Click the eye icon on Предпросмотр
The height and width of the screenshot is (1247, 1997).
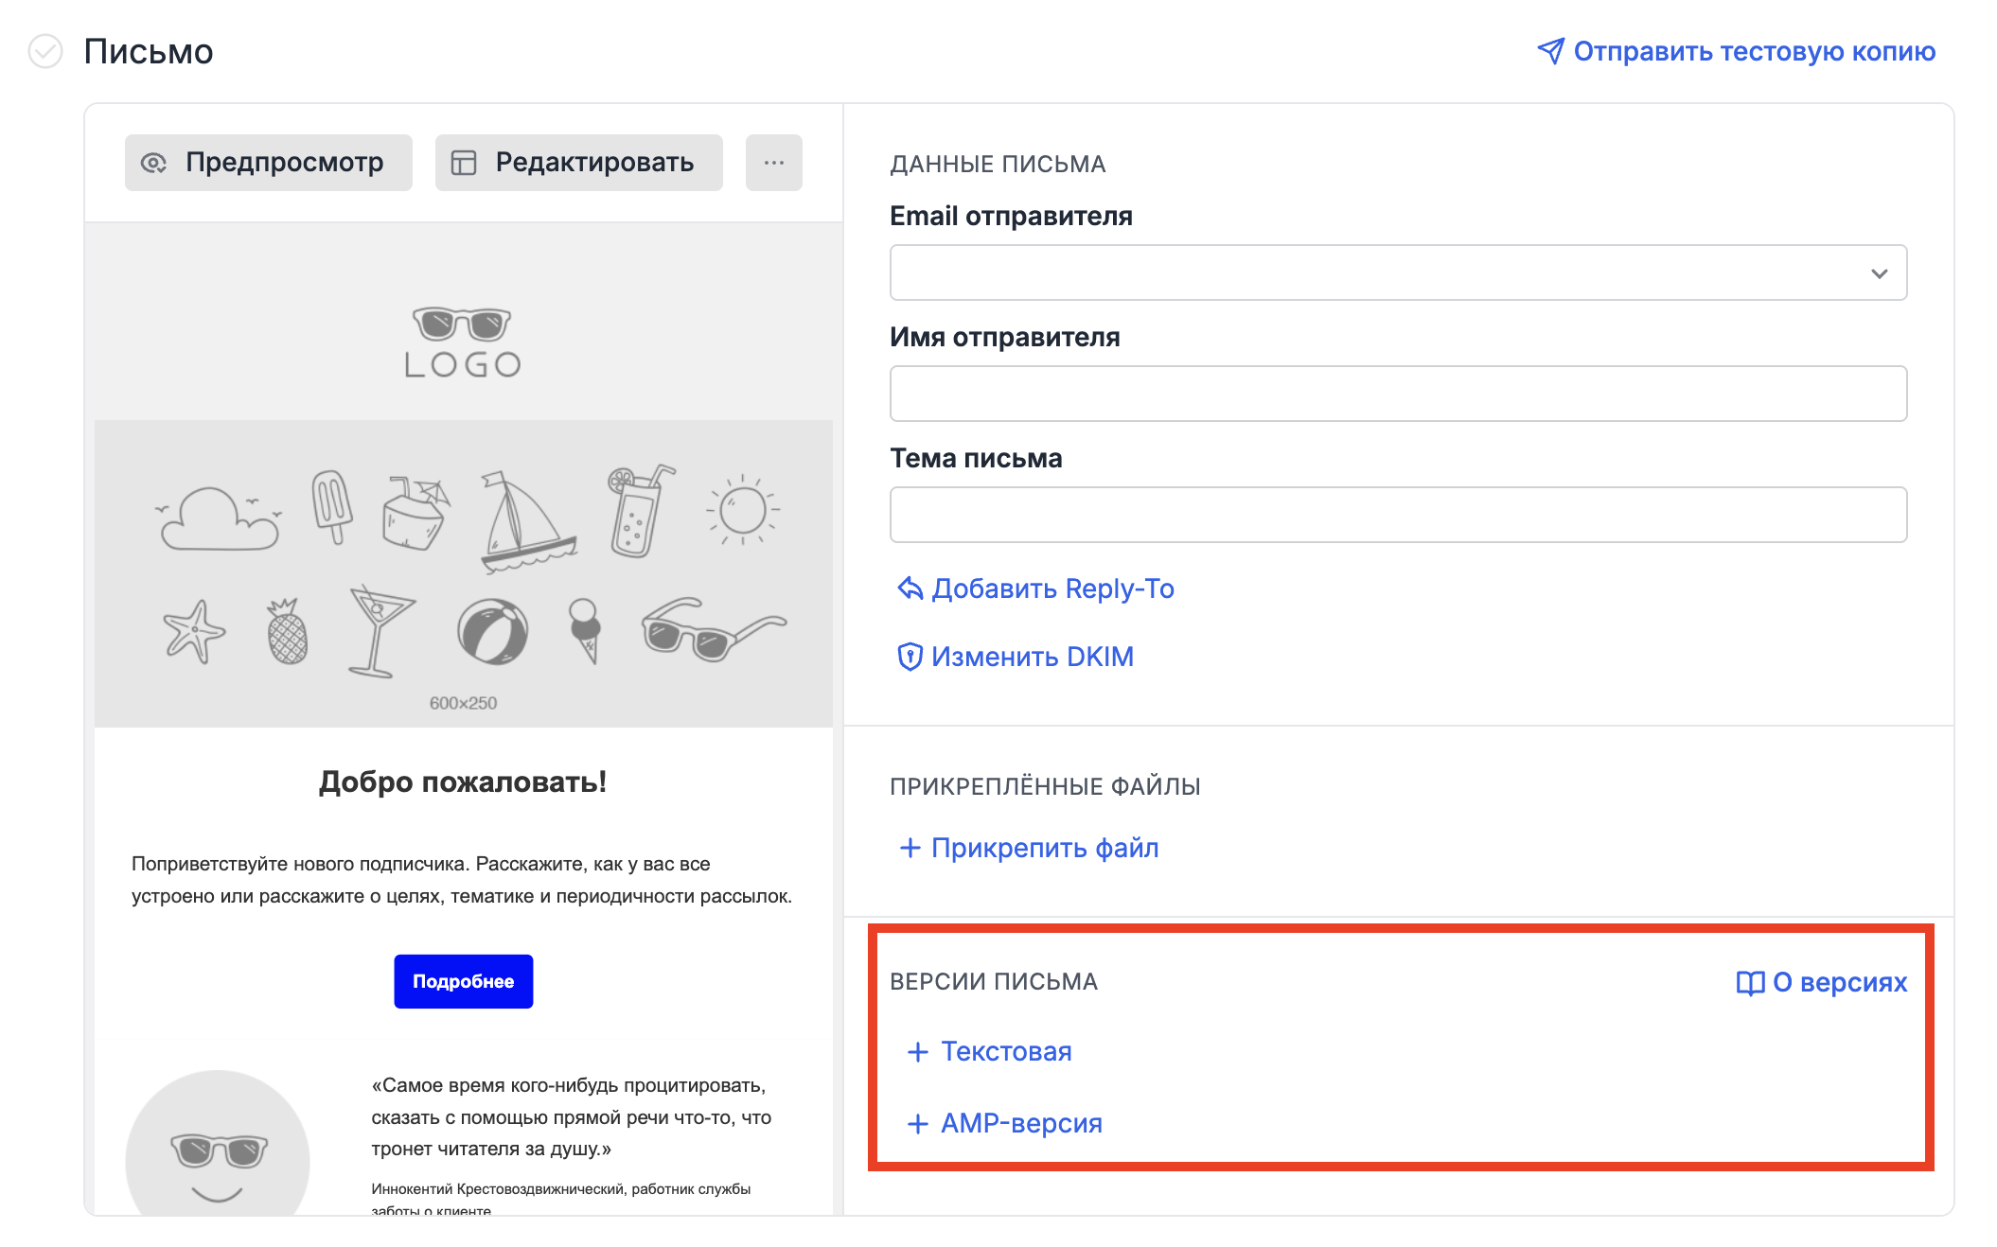tap(153, 163)
